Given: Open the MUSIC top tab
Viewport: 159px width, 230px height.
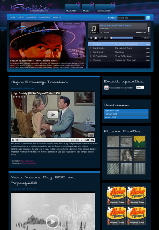Looking at the screenshot, I should tap(88, 9).
